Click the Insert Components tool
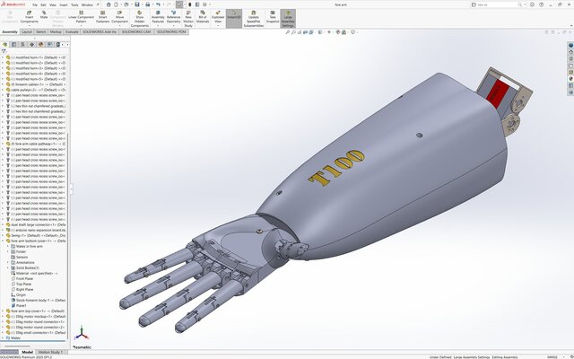 click(x=29, y=17)
